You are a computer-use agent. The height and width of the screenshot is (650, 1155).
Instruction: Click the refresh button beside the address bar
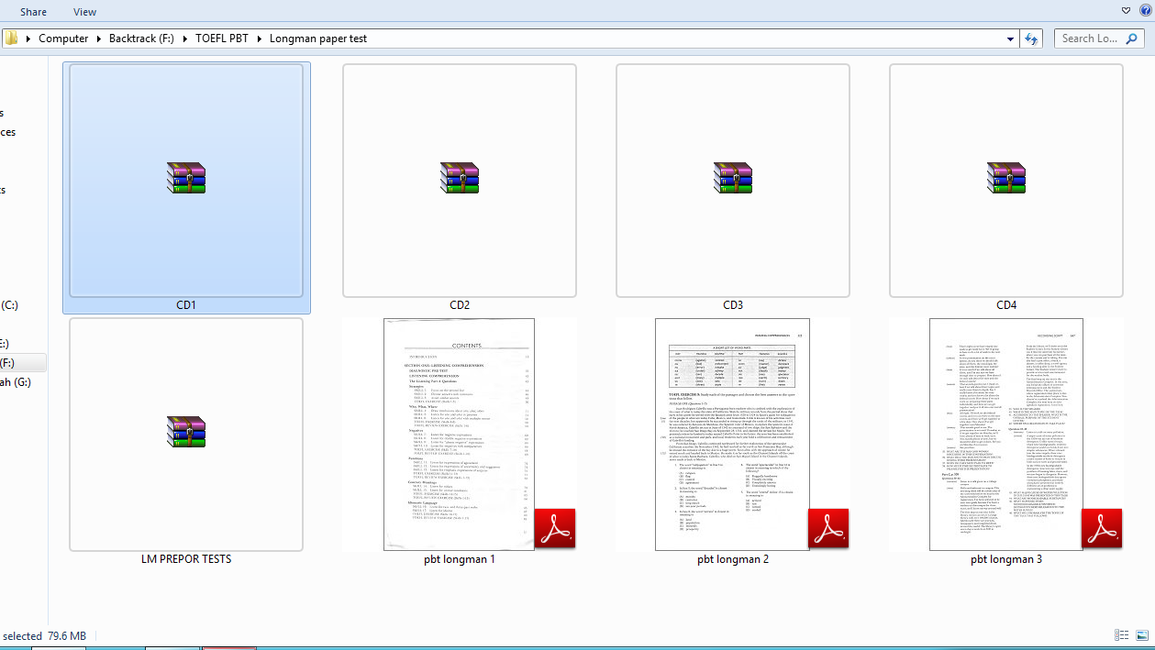(1031, 39)
